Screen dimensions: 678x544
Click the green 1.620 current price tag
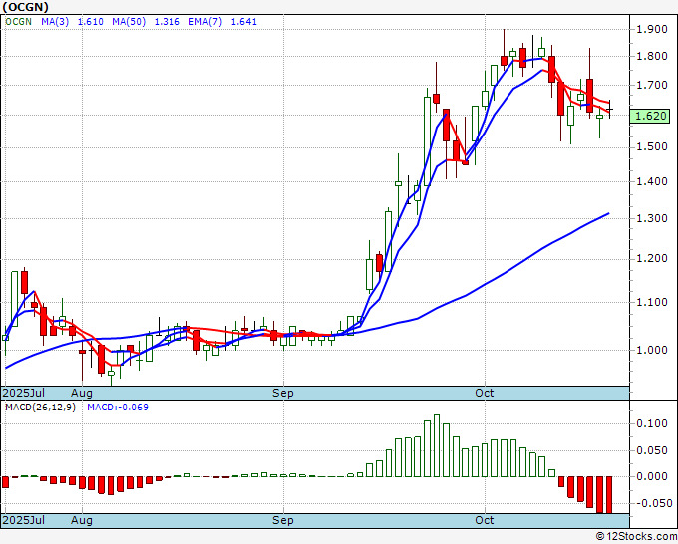point(651,116)
